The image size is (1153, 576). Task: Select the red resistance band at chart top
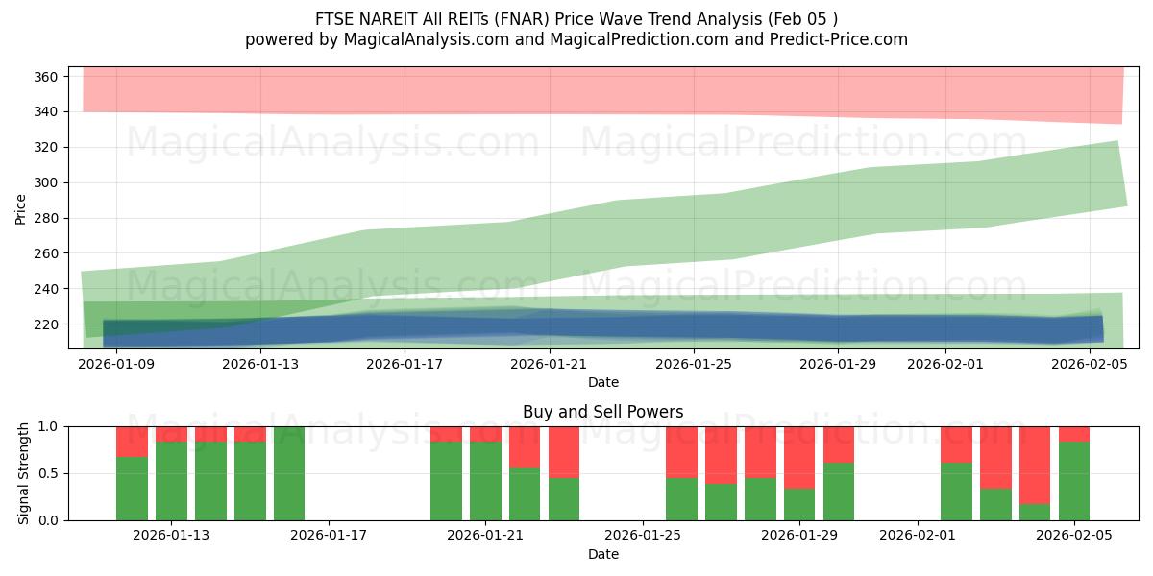[x=576, y=91]
